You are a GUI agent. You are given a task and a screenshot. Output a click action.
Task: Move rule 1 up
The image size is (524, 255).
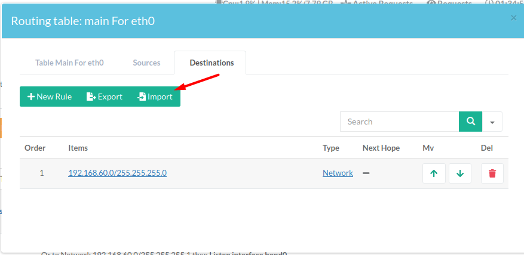click(434, 173)
